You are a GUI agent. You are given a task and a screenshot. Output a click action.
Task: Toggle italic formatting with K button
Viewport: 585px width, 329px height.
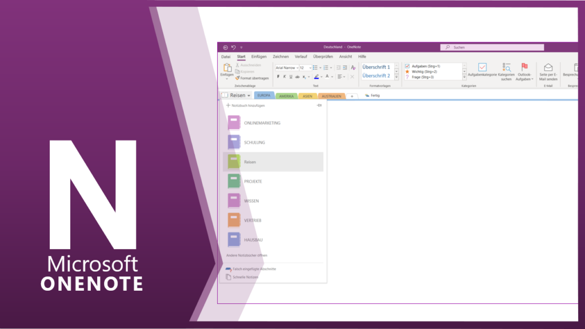[x=285, y=77]
